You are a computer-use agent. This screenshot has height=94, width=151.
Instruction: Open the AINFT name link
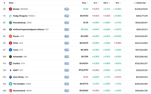pos(16,70)
